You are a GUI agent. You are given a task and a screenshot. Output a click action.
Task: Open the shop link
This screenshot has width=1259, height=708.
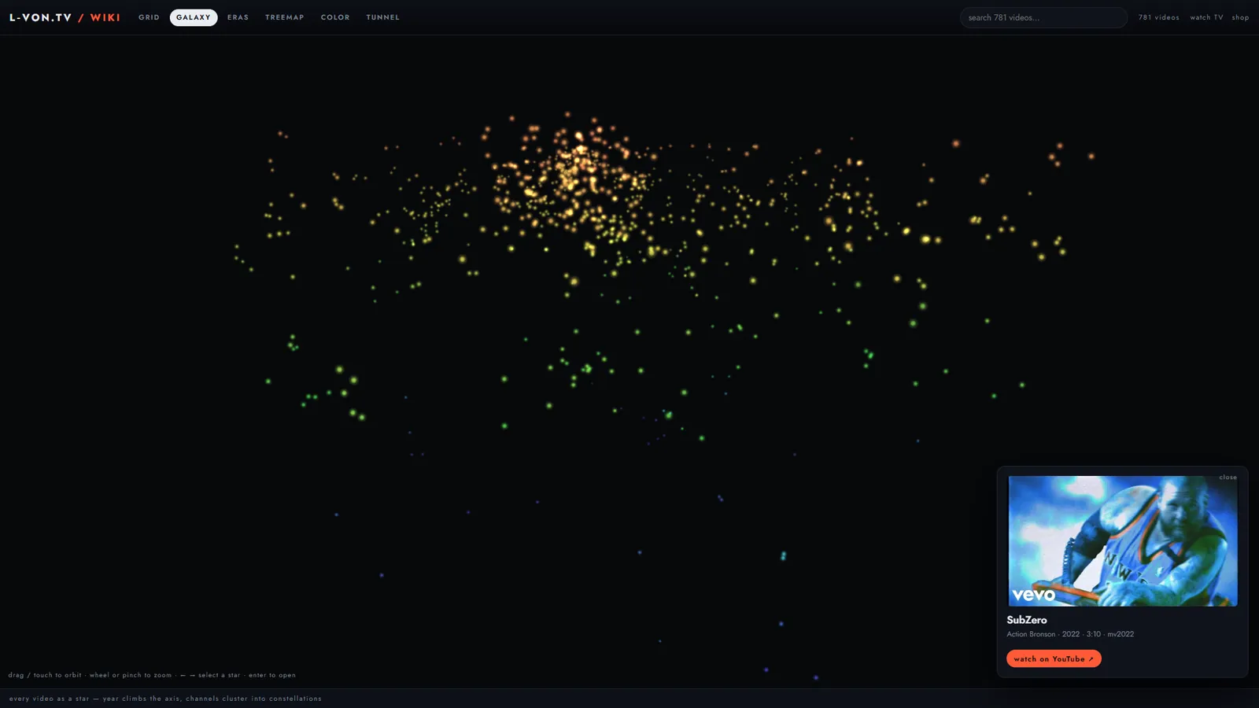pyautogui.click(x=1240, y=17)
